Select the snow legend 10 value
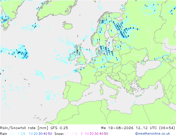Image resolution: width=176 pixels, height=136 pixels. click(87, 134)
